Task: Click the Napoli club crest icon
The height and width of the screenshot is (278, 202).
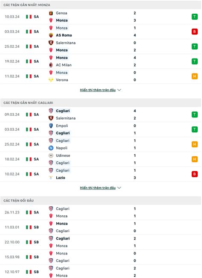Action: [x=51, y=148]
